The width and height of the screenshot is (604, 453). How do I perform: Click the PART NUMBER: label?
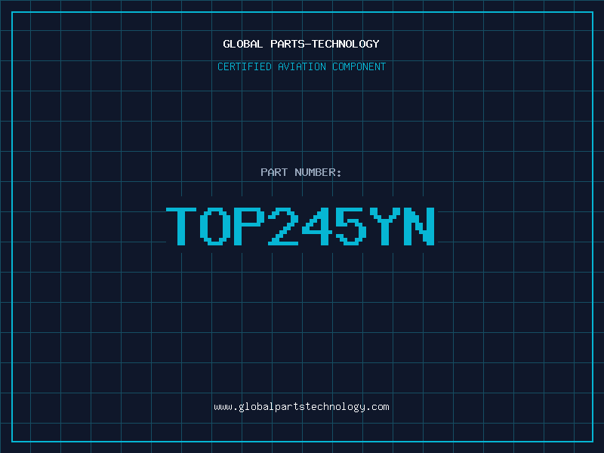[300, 172]
